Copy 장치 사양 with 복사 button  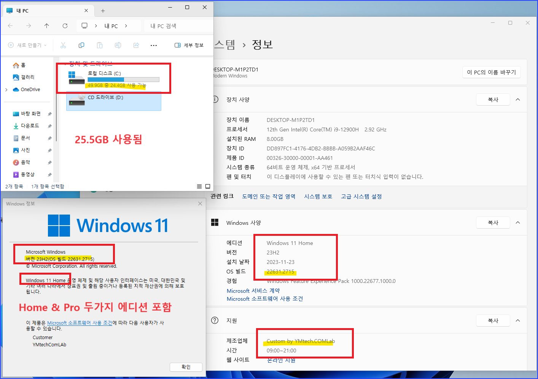(x=493, y=99)
